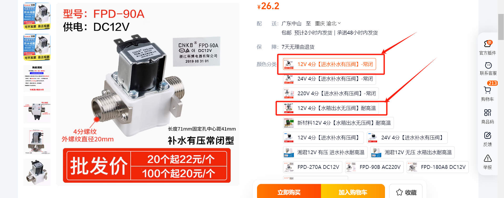Select the FPD-270A DC12V variant
The image size is (504, 198).
point(313,167)
